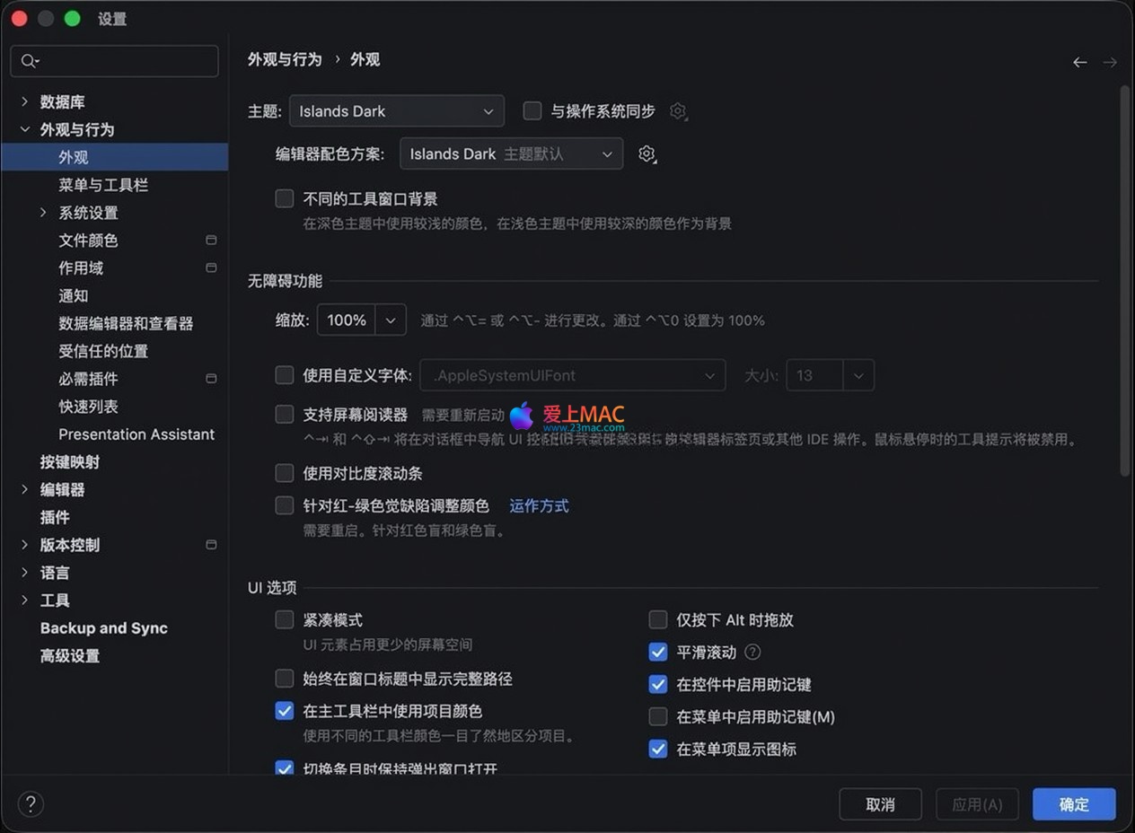Select 菜单与工具栏 in the sidebar
This screenshot has width=1135, height=833.
click(103, 185)
